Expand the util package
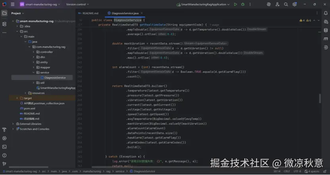330x175 pixels. coord(33,83)
